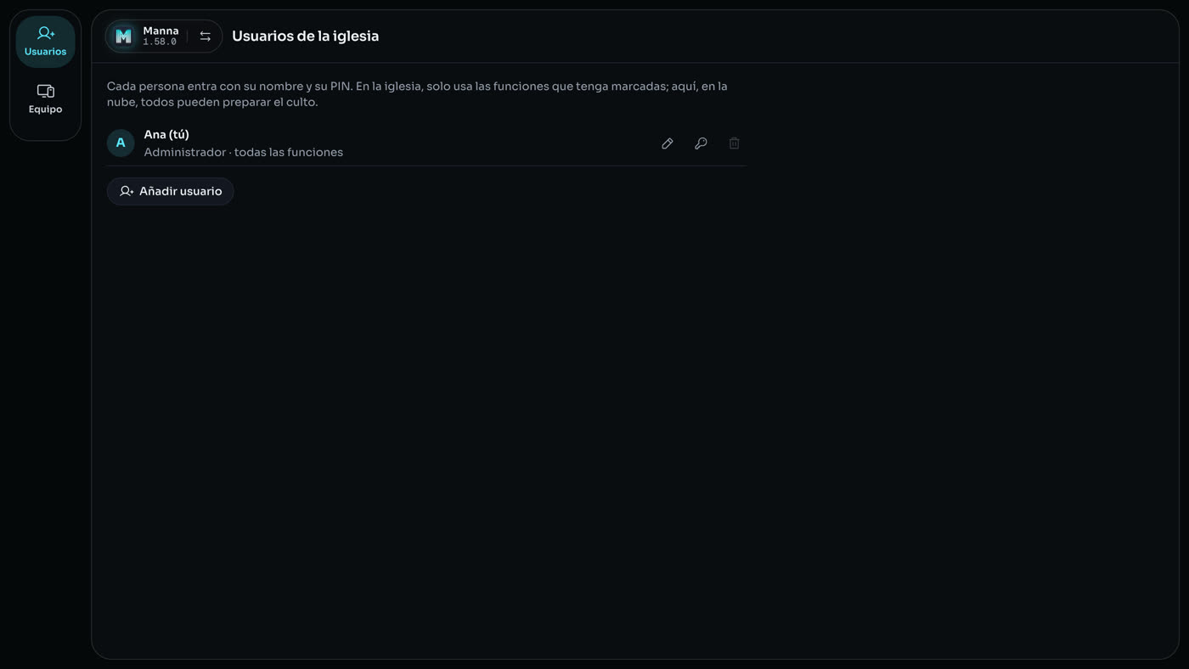Delete Ana using the trash icon
This screenshot has height=669, width=1189.
pyautogui.click(x=734, y=143)
